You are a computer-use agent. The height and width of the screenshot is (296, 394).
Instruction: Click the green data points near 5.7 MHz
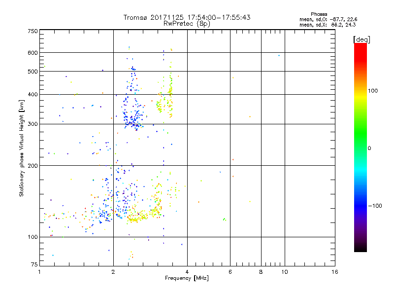coord(225,220)
